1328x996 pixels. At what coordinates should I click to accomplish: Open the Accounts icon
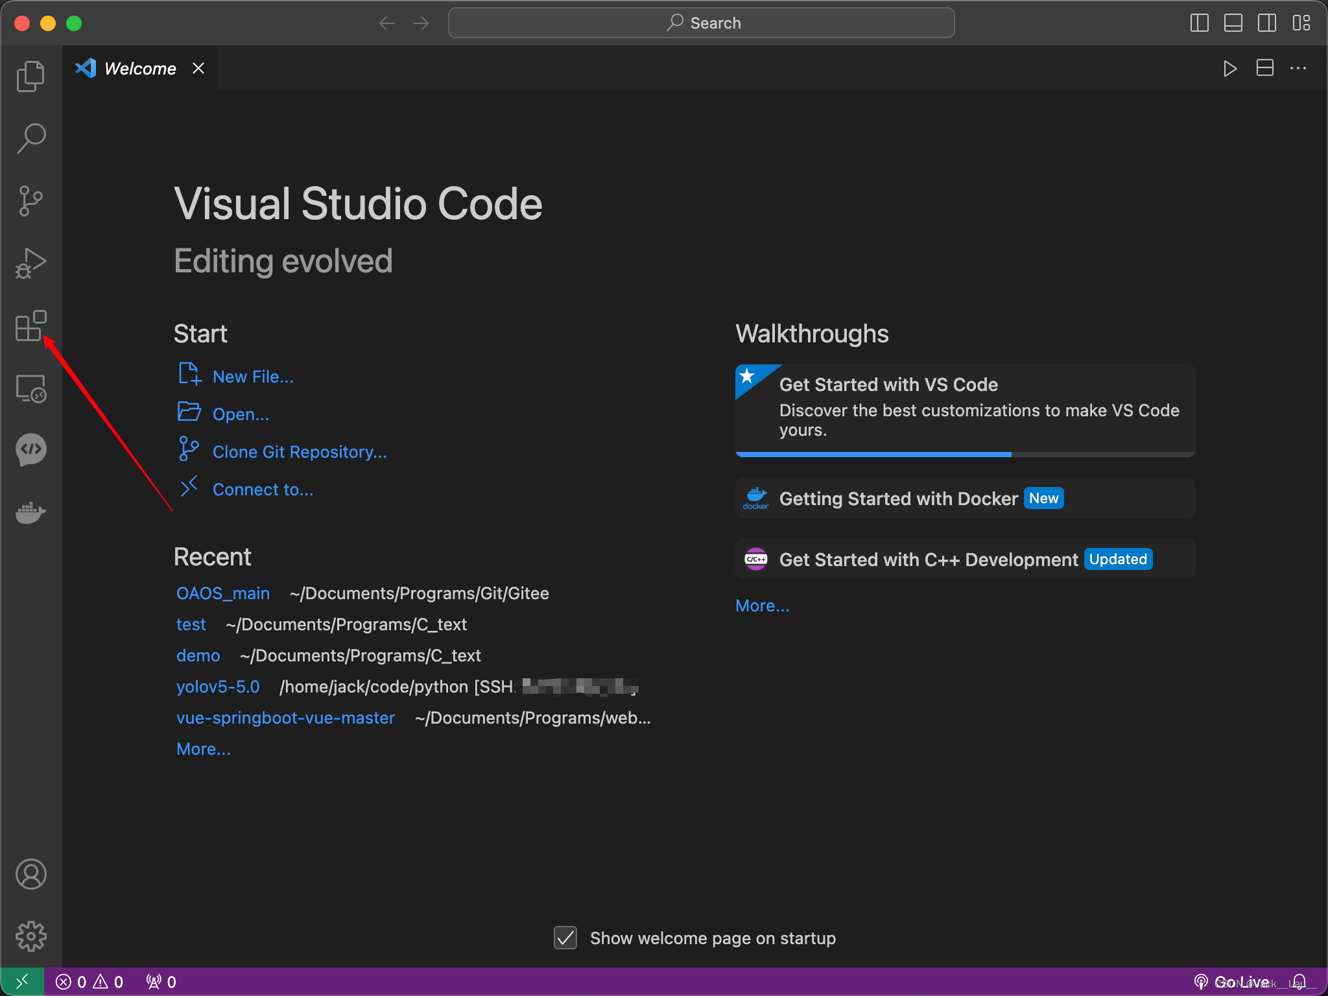click(30, 874)
